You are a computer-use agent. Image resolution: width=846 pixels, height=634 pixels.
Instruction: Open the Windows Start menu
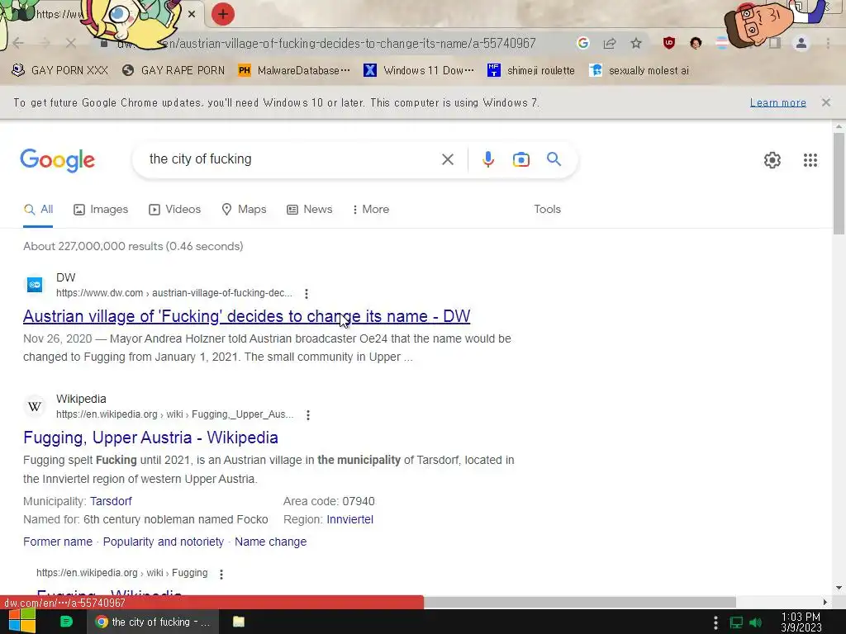pyautogui.click(x=21, y=621)
